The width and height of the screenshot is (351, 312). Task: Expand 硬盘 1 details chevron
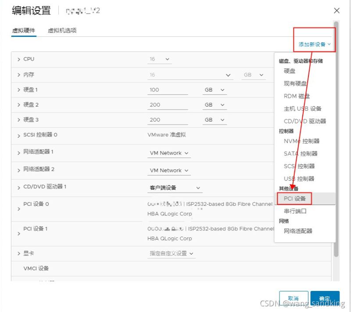(x=19, y=90)
